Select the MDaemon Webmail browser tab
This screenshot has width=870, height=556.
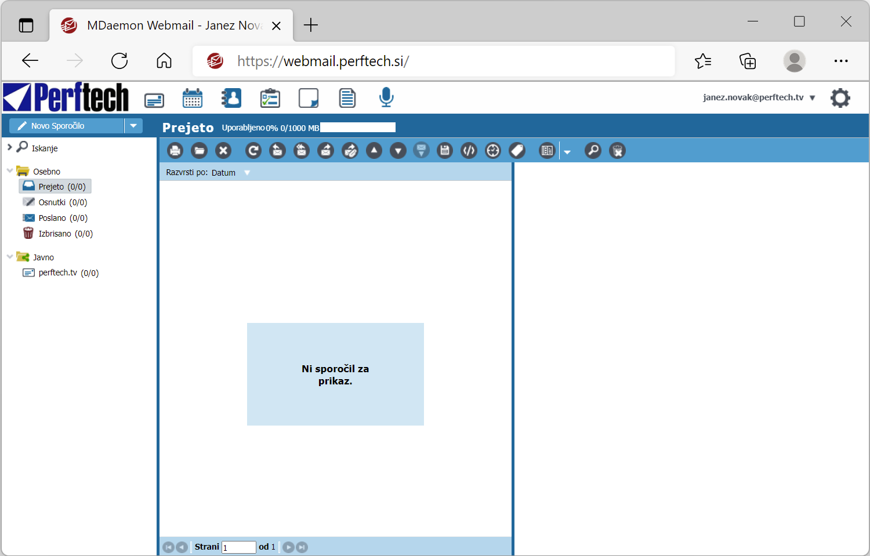(x=171, y=26)
